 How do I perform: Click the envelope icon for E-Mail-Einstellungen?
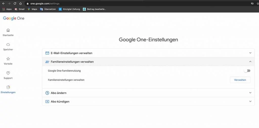pos(47,53)
